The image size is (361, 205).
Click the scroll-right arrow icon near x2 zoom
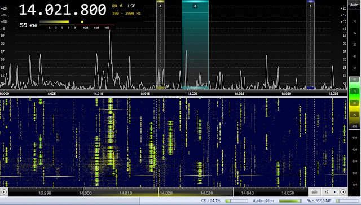[x=343, y=192]
